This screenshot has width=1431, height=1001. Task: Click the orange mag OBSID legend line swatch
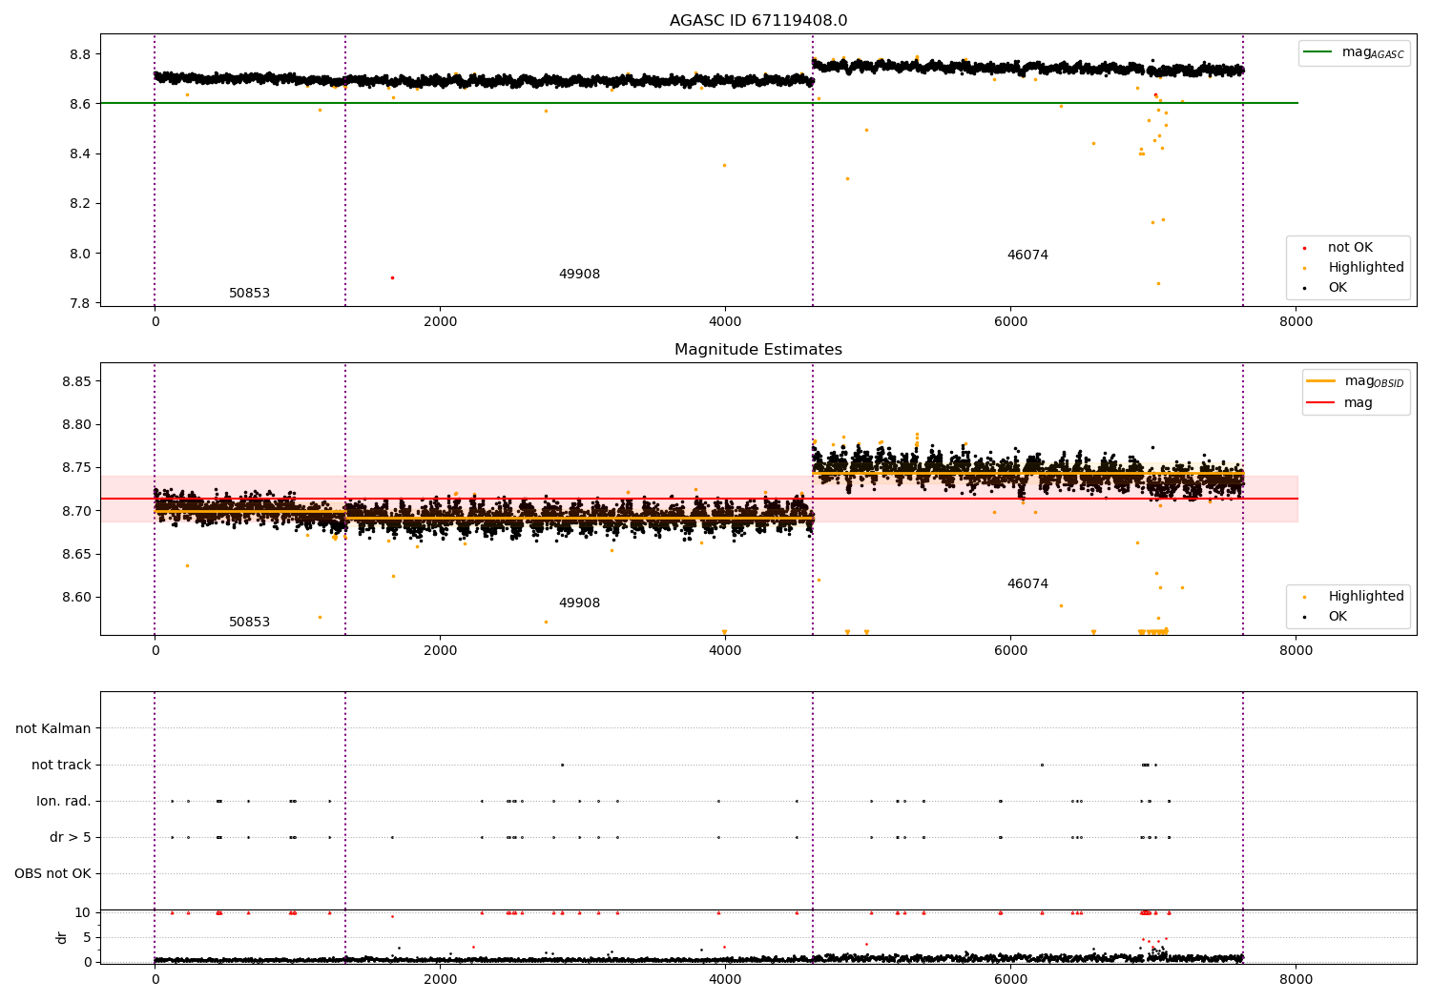pos(1321,381)
